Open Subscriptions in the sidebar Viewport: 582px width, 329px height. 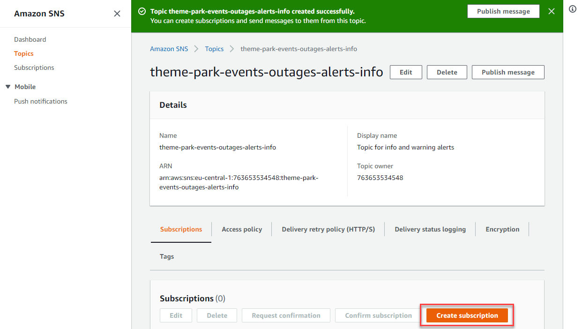coord(34,67)
